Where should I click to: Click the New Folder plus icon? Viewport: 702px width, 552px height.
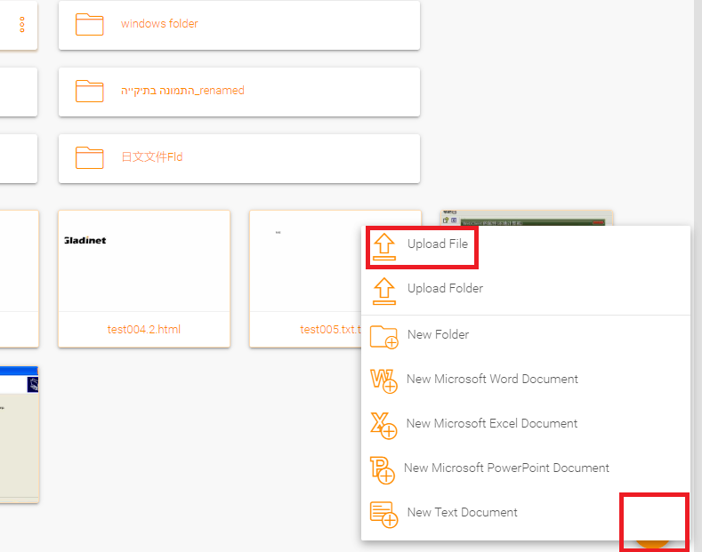click(383, 336)
